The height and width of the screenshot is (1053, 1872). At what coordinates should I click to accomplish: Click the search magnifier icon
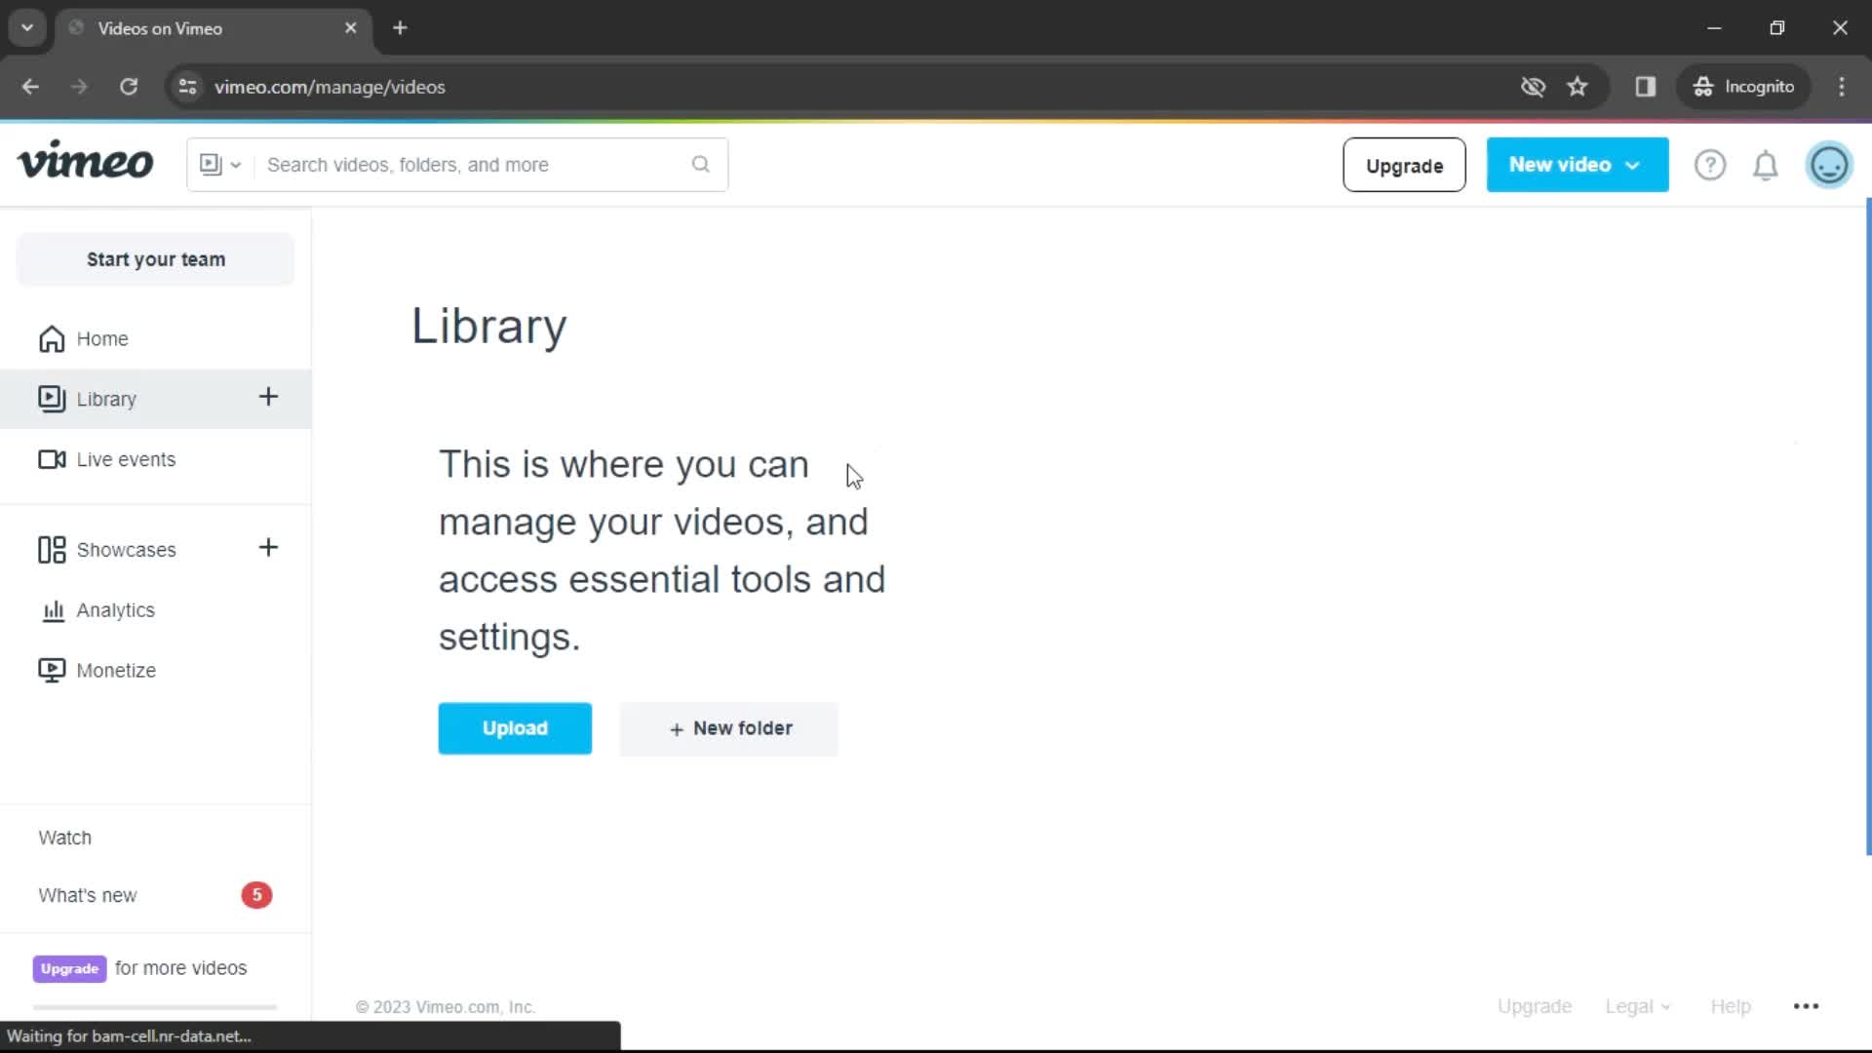point(700,165)
